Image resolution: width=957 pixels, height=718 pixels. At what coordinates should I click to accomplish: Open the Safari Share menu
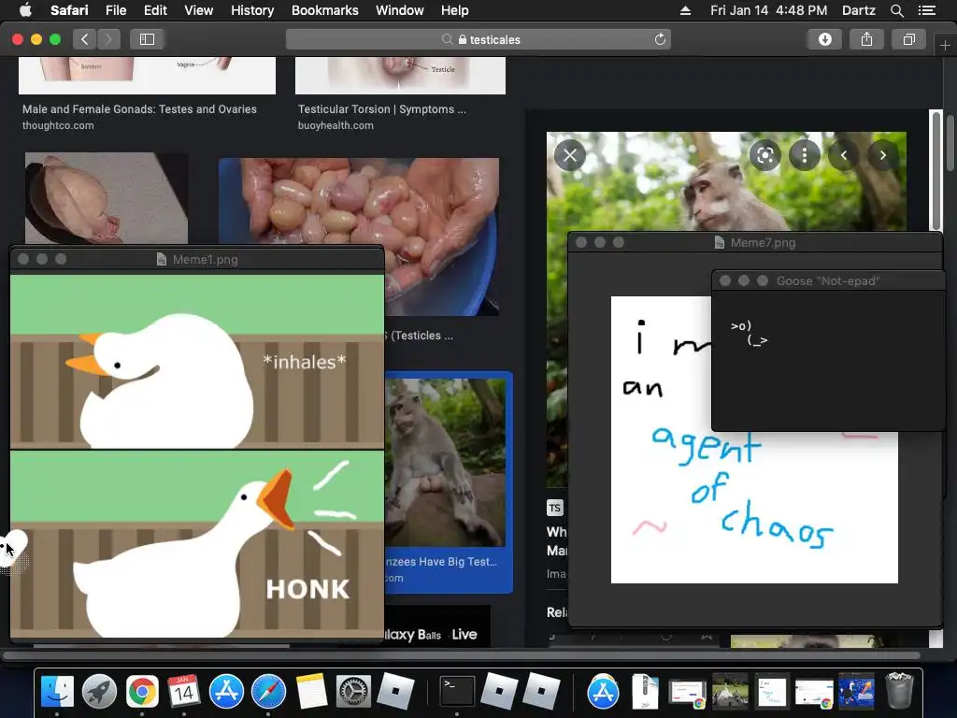[x=866, y=39]
